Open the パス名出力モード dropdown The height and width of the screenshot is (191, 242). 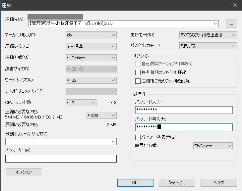point(208,46)
